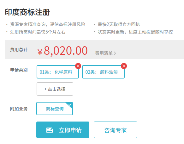
Task: Toggle the 商标查询 add-on service
Action: click(x=55, y=109)
